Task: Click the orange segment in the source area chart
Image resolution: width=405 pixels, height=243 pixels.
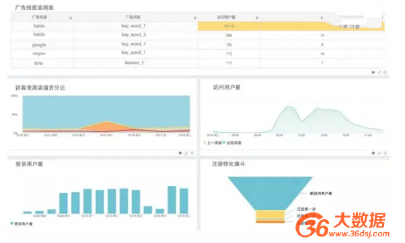Action: [106, 126]
